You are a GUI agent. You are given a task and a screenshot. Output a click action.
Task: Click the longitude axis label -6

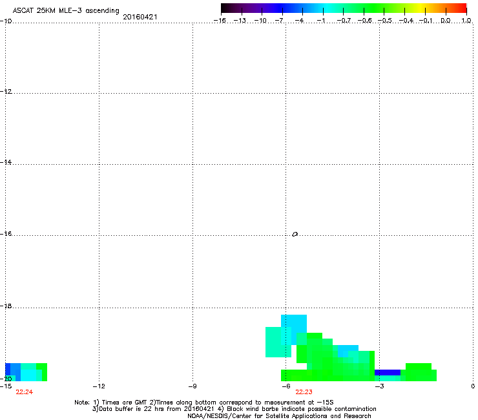point(286,386)
